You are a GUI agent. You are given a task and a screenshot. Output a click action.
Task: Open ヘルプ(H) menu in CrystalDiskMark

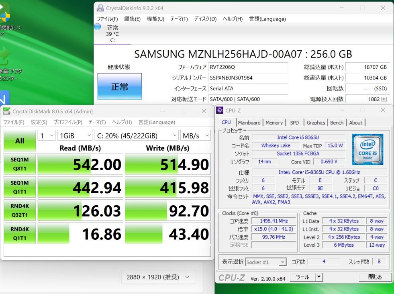[122, 122]
